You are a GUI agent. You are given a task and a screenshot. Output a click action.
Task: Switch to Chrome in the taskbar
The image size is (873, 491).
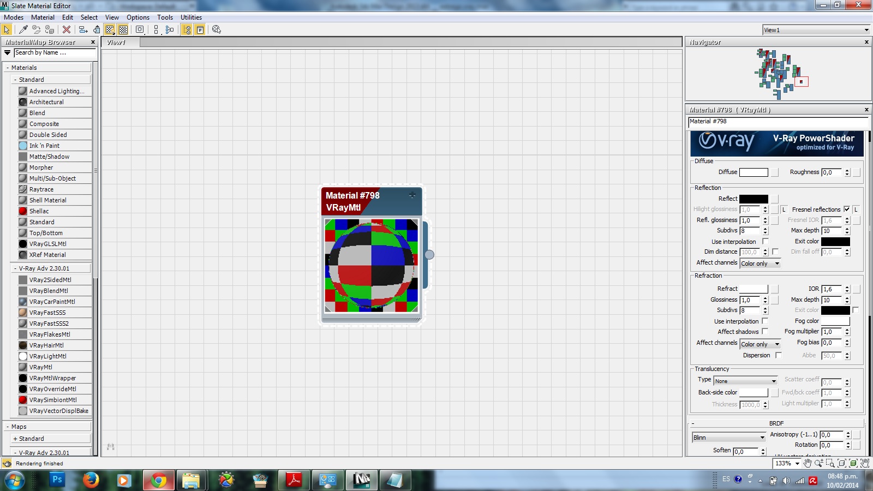(x=159, y=480)
